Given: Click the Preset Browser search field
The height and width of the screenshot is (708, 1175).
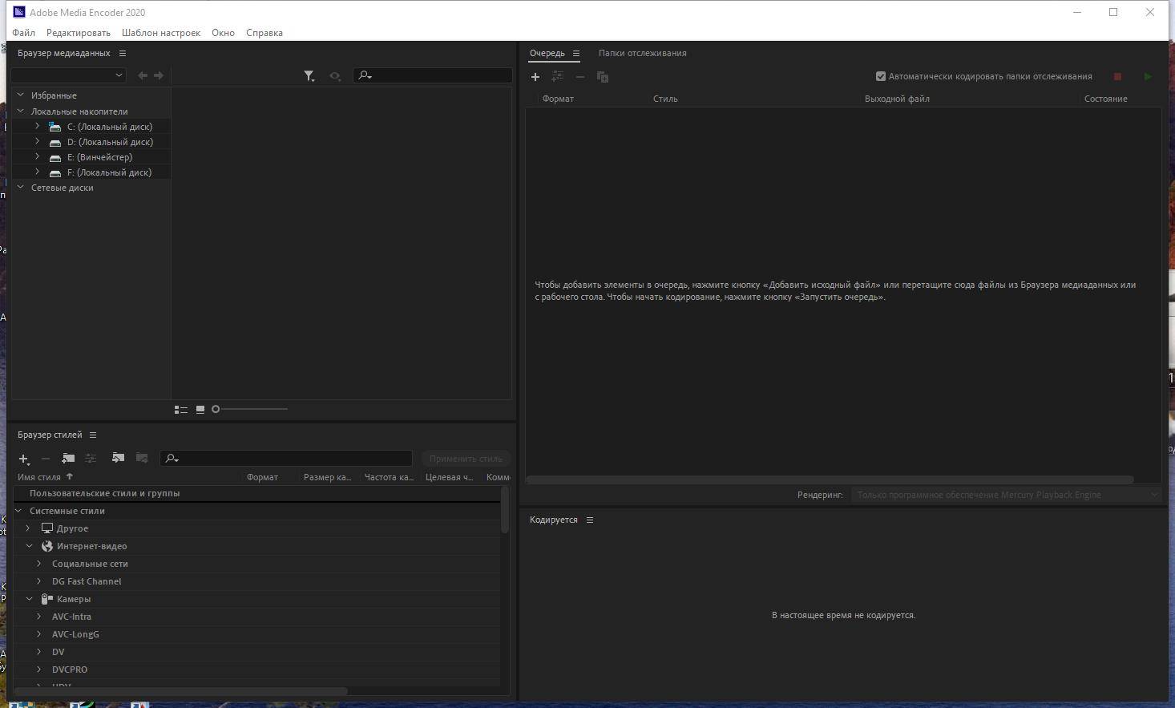Looking at the screenshot, I should (x=286, y=459).
